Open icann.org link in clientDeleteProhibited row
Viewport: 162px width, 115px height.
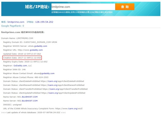tap(53, 81)
